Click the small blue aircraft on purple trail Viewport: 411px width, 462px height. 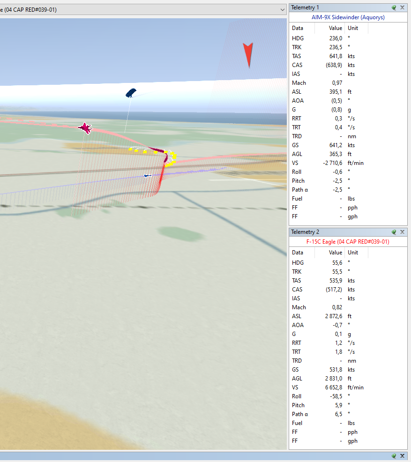[147, 176]
